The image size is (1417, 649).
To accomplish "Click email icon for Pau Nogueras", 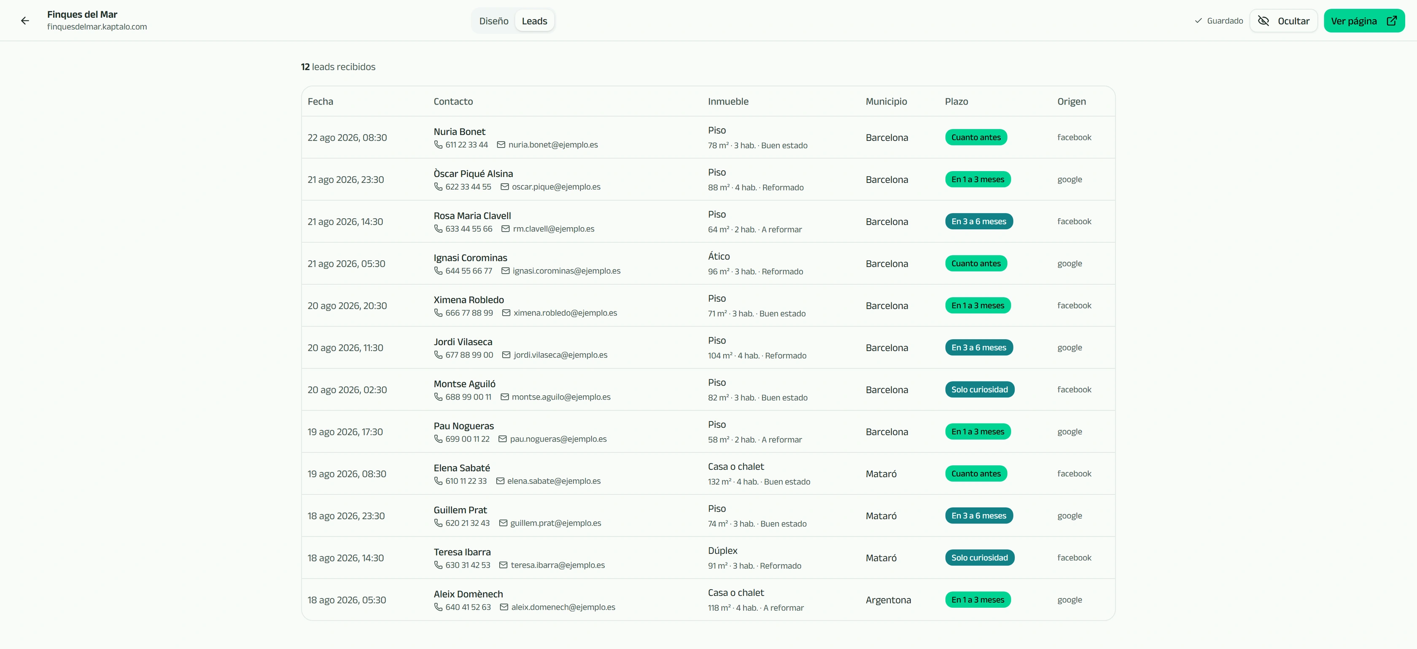I will pos(502,439).
